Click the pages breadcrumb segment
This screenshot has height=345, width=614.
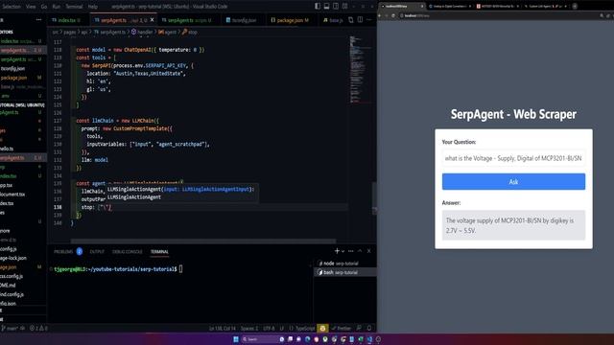(69, 32)
